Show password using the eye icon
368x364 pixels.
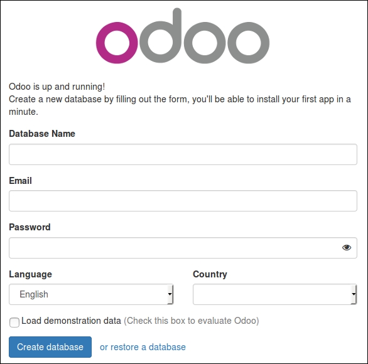coord(347,247)
